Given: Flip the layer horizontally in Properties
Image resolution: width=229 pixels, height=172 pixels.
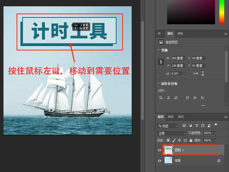Looking at the screenshot, I should [x=196, y=73].
